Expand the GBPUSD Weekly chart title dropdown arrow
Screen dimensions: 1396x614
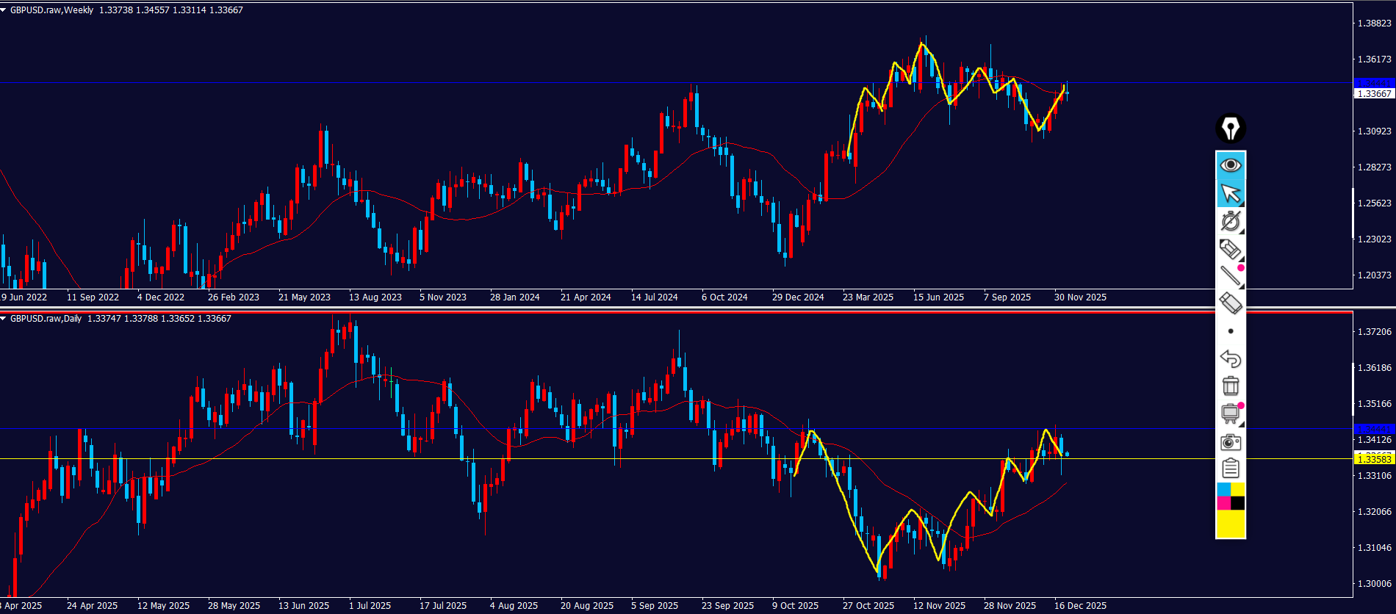tap(4, 10)
